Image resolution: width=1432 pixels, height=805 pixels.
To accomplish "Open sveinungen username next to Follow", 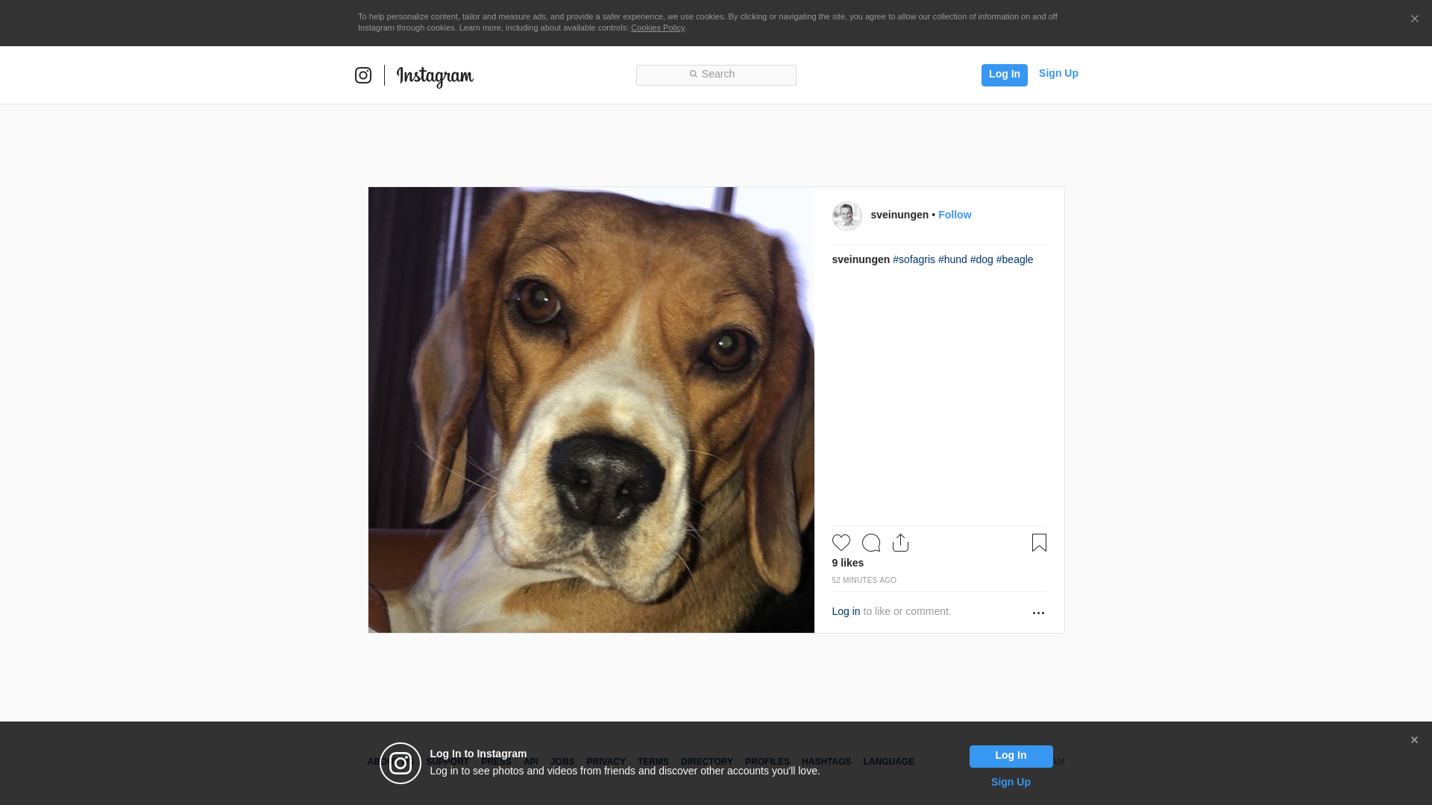I will (x=899, y=215).
